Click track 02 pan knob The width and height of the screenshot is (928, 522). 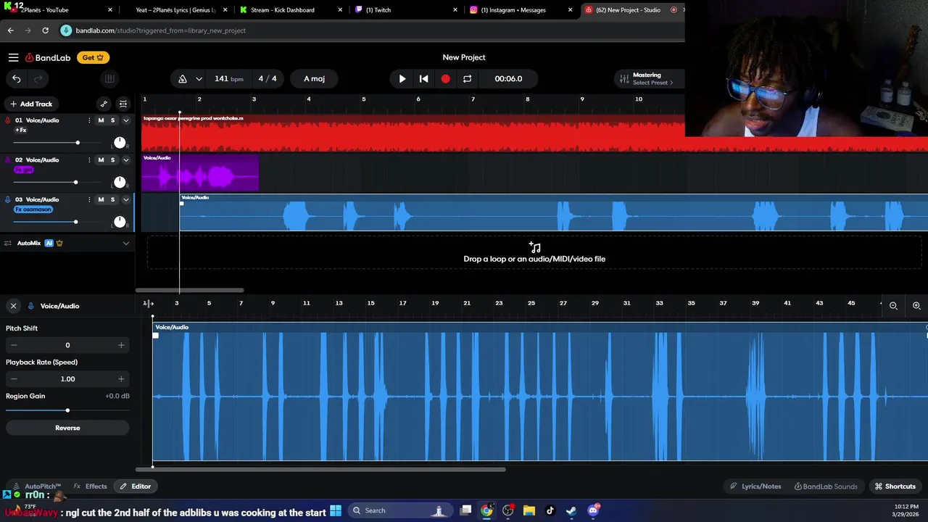click(120, 182)
